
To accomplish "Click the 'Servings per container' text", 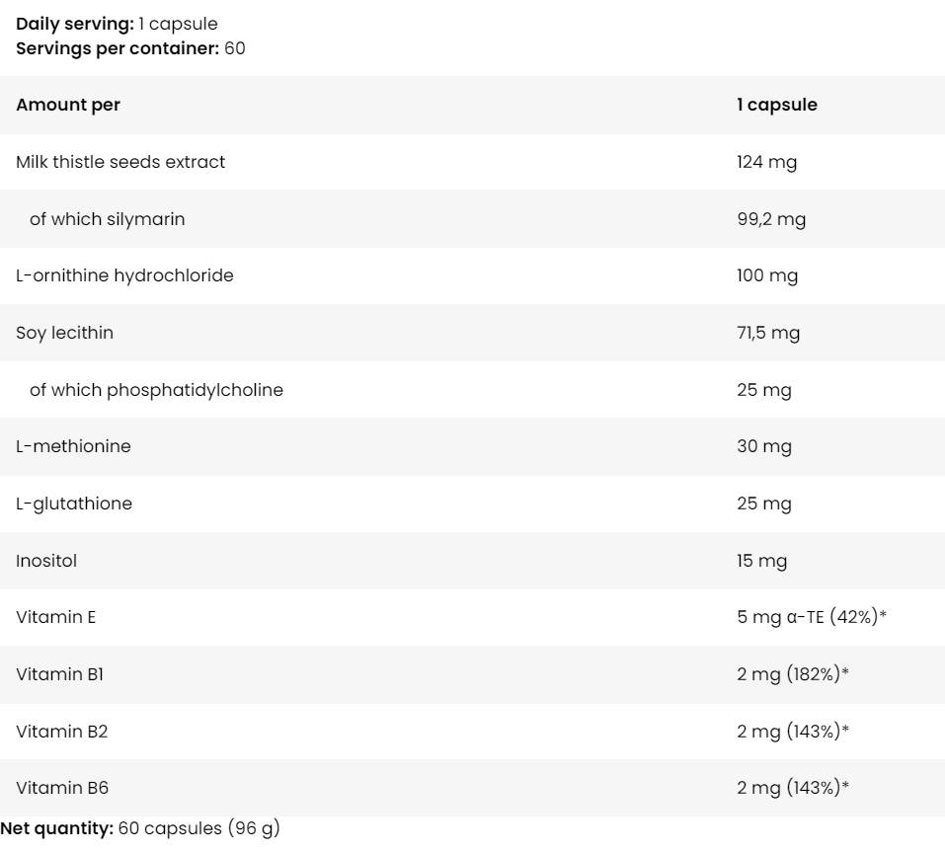I will pos(118,47).
